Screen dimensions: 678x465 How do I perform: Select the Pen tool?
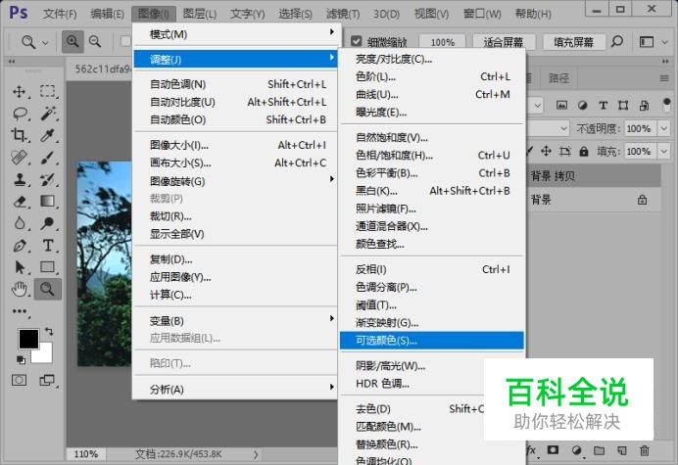(x=19, y=246)
